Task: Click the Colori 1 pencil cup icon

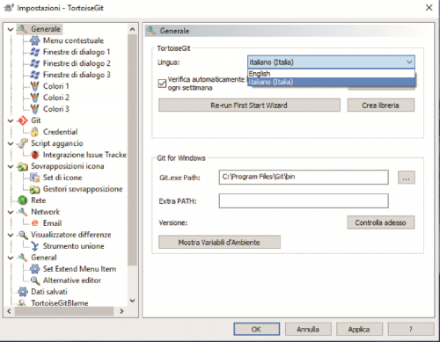Action: point(34,86)
